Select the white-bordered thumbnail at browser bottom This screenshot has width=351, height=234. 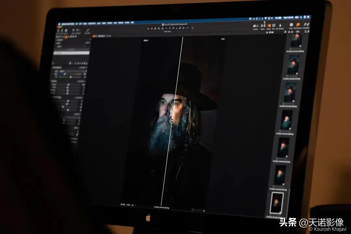[x=277, y=203]
